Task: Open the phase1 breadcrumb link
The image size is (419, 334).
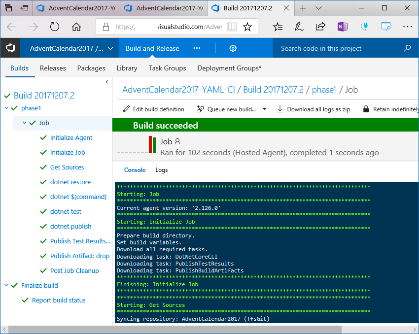Action: (324, 90)
